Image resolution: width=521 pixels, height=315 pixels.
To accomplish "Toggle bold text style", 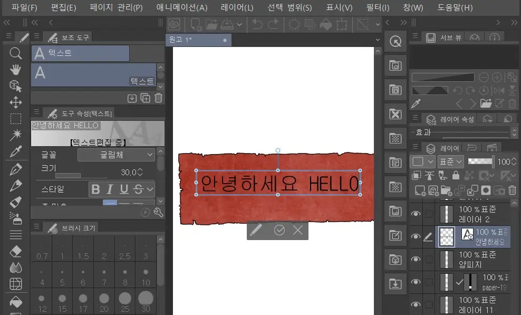I will click(96, 189).
